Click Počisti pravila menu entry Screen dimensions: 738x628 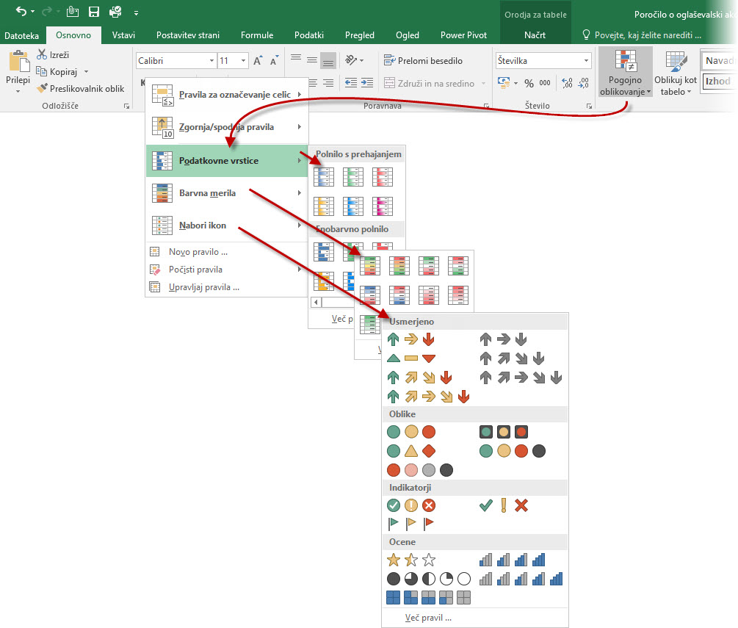(x=227, y=270)
